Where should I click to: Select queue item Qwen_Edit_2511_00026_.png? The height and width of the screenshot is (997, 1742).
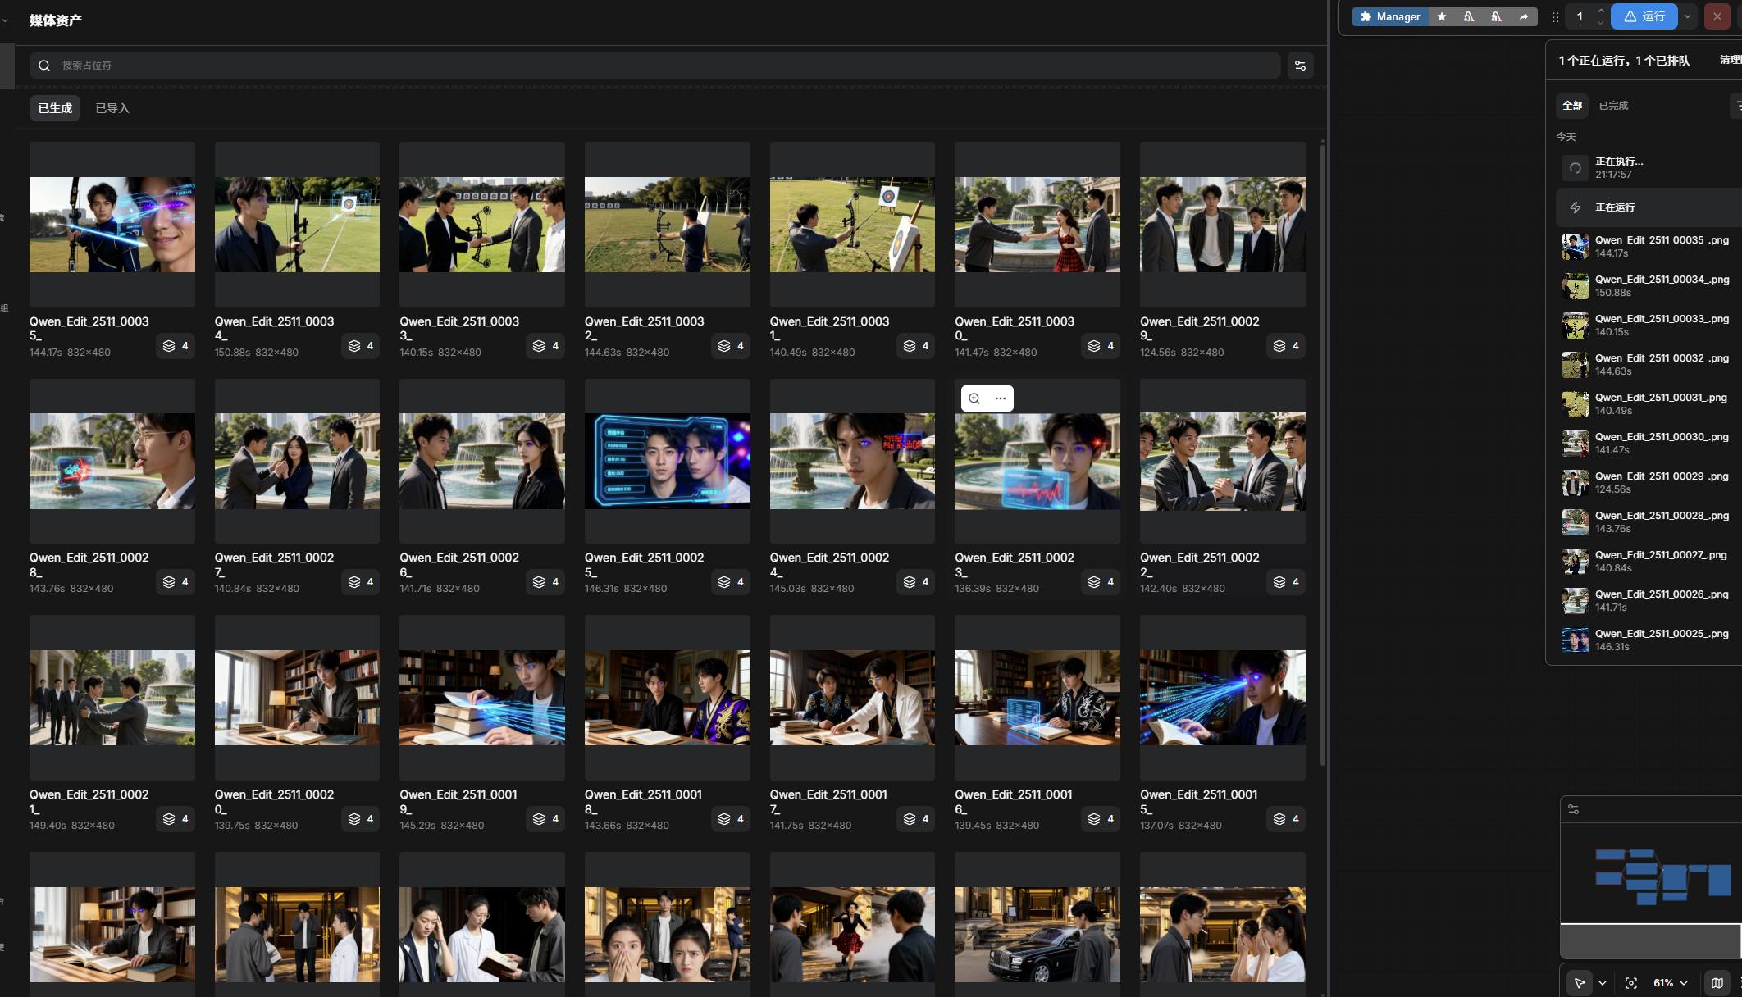pyautogui.click(x=1650, y=601)
